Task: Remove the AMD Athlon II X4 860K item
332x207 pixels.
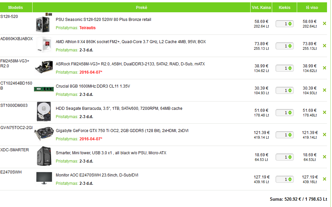Action: tap(324, 46)
